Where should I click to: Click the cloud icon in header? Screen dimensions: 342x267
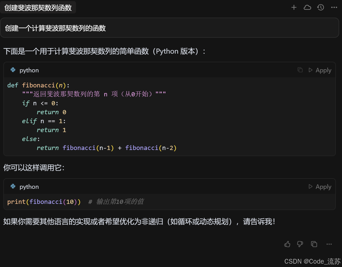click(x=307, y=8)
